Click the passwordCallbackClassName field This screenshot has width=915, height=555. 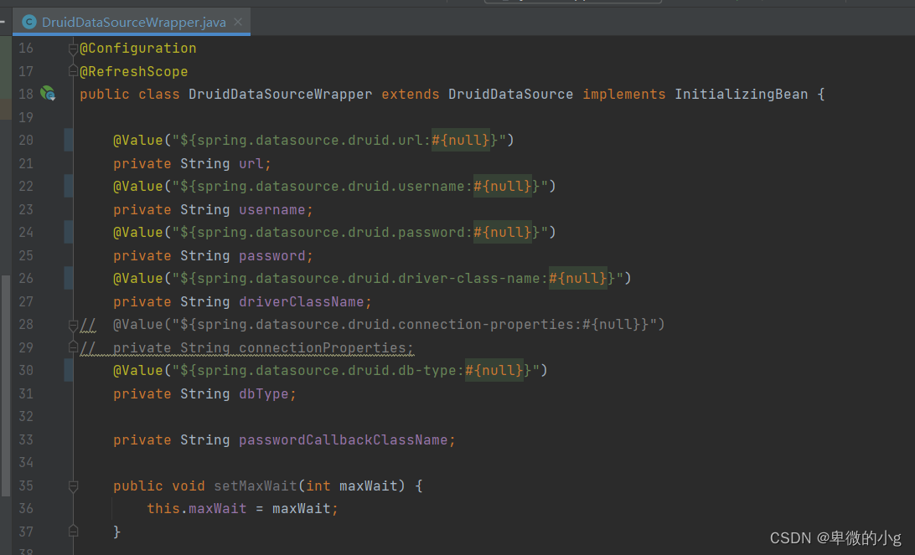(344, 440)
